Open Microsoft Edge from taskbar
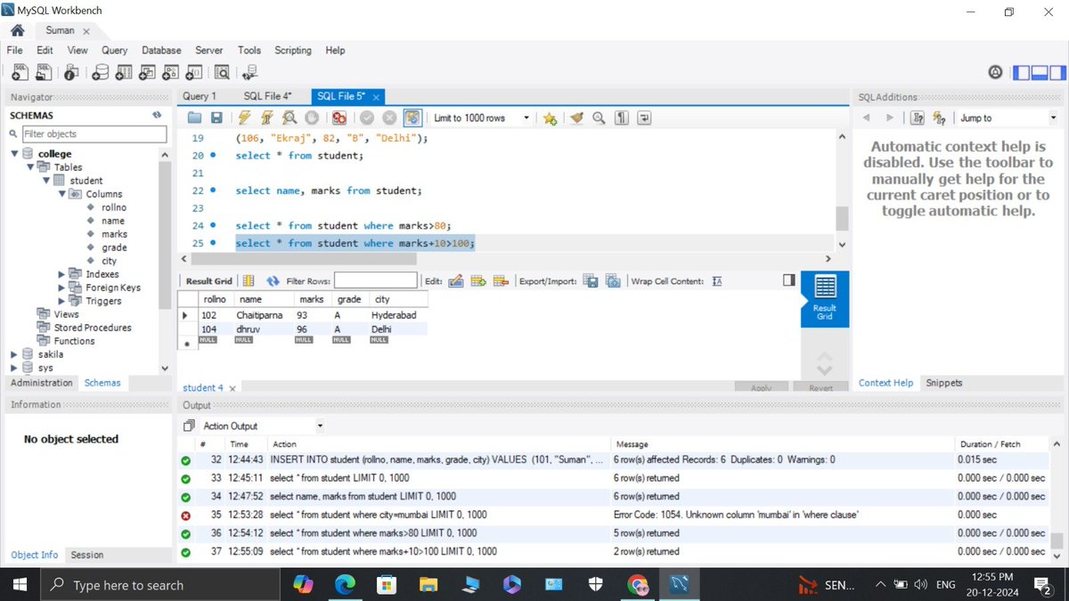The width and height of the screenshot is (1069, 601). (x=344, y=584)
